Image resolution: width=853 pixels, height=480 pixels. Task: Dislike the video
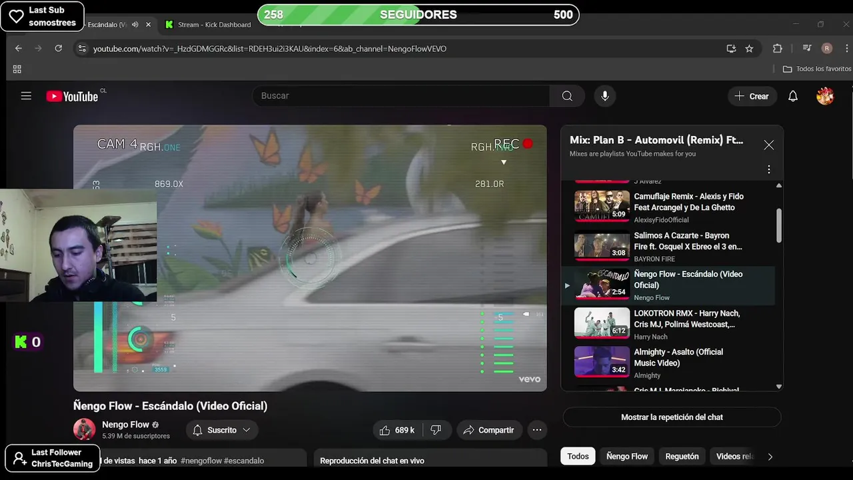click(436, 430)
